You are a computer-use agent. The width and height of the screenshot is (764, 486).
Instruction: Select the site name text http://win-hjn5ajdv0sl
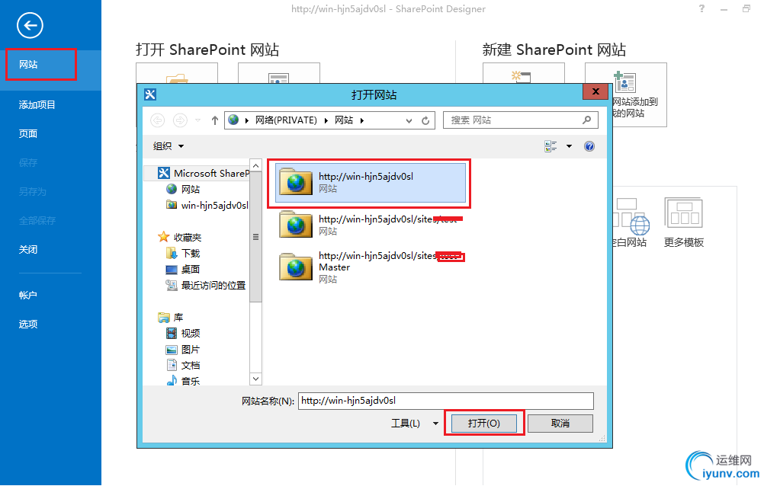click(366, 176)
